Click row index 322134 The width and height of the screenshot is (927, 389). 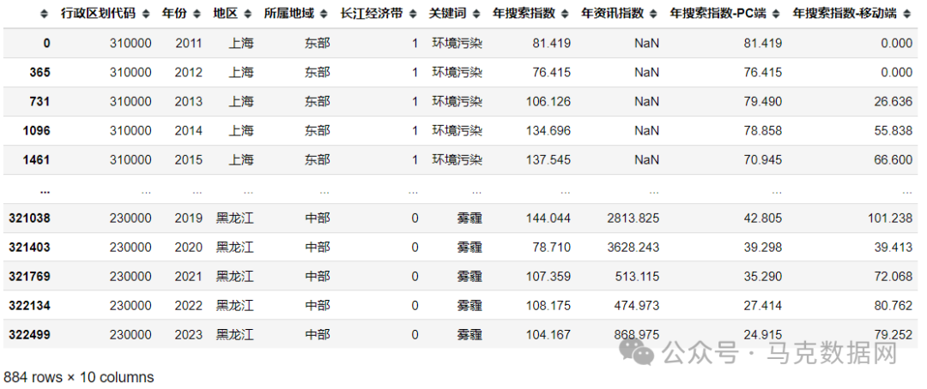click(x=29, y=306)
